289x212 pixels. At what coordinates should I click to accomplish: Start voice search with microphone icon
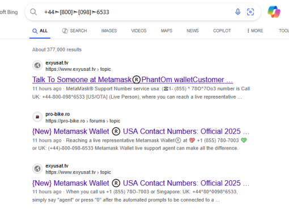pos(238,12)
